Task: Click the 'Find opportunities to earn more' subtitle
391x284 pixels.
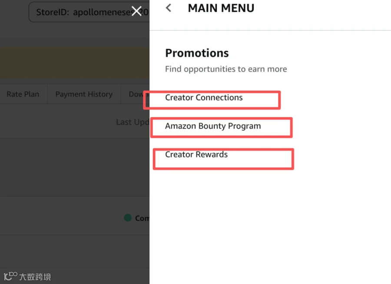Action: tap(226, 69)
